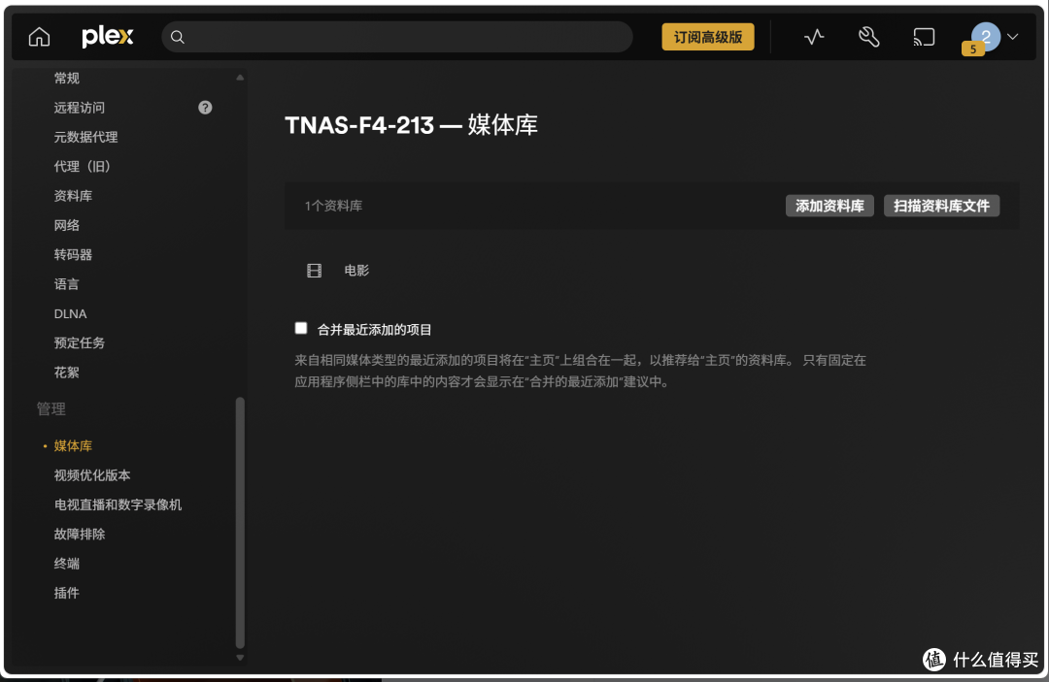Click the 1个资料库 count text
The image size is (1049, 682).
click(334, 206)
